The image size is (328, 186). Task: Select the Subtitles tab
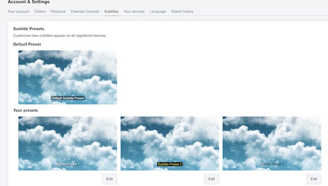coord(111,11)
